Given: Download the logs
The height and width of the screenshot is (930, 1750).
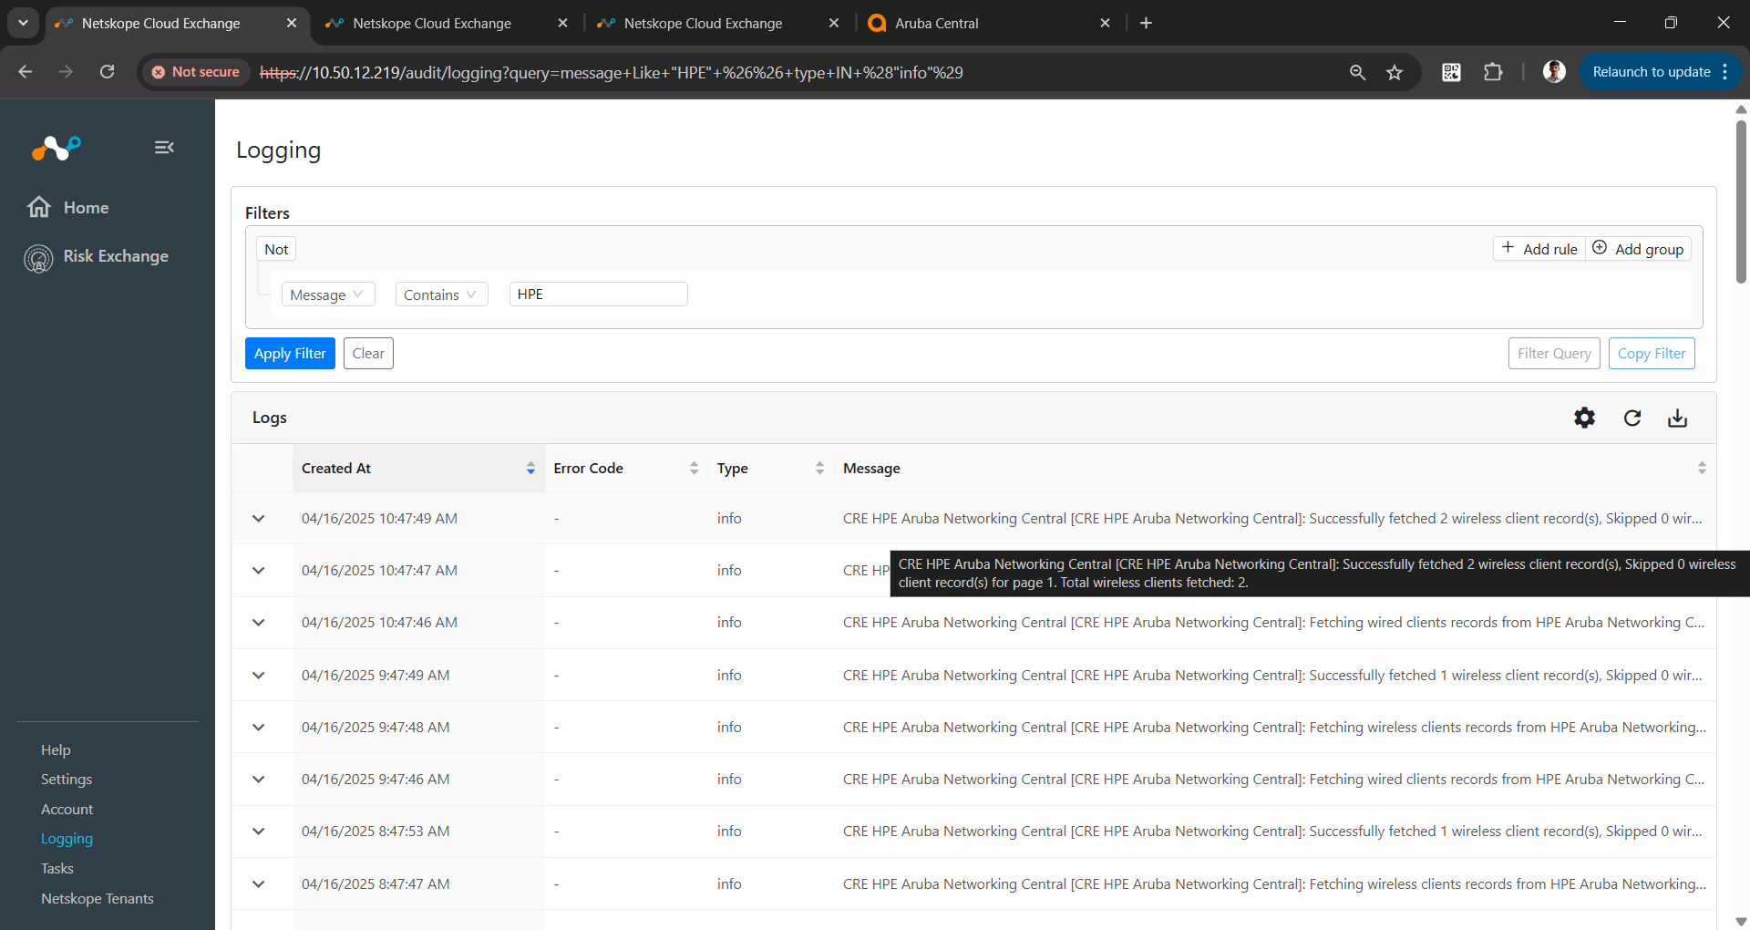Looking at the screenshot, I should 1678,418.
